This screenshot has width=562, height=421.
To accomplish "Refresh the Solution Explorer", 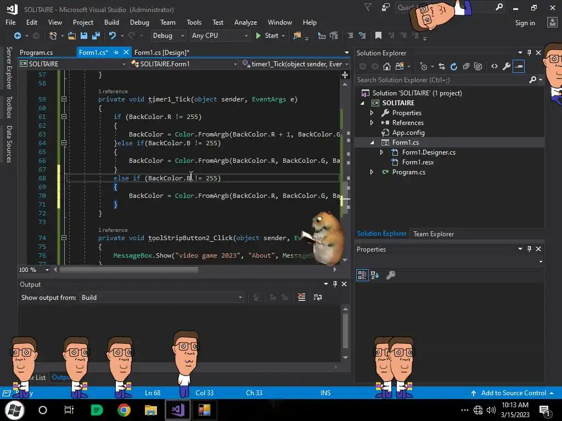I will [454, 66].
